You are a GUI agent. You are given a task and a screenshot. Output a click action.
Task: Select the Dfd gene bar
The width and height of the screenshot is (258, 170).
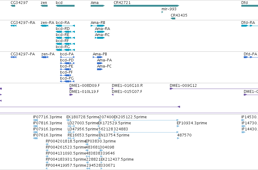point(250,6)
